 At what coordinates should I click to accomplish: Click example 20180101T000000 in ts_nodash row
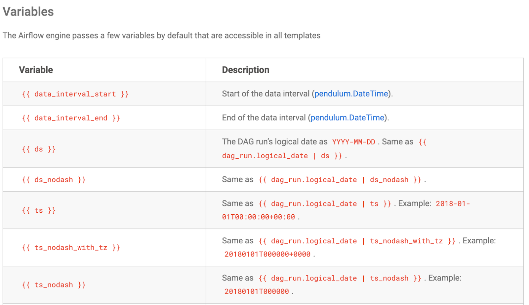257,292
